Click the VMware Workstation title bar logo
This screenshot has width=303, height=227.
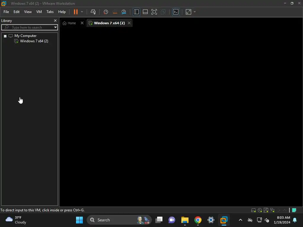pyautogui.click(x=4, y=4)
